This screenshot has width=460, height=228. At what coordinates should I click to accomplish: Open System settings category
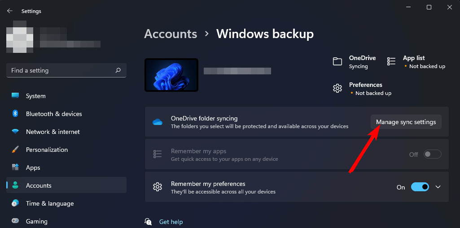pos(66,96)
